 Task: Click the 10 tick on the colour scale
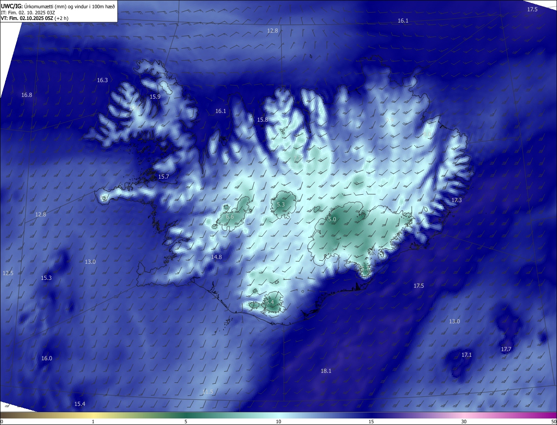(278, 422)
